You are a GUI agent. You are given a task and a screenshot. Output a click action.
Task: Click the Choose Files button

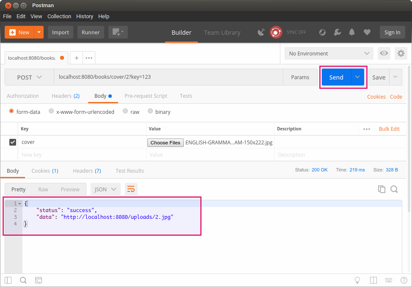click(x=165, y=143)
